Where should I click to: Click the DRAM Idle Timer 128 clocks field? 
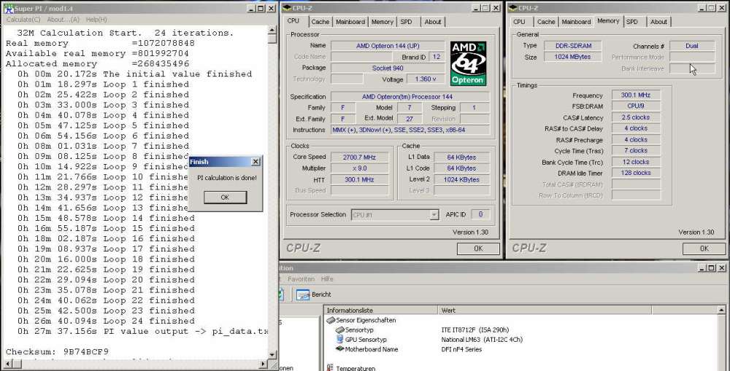636,173
